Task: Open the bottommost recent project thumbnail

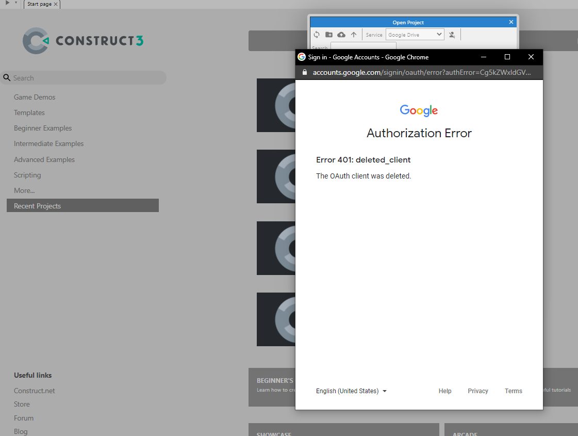Action: [276, 319]
